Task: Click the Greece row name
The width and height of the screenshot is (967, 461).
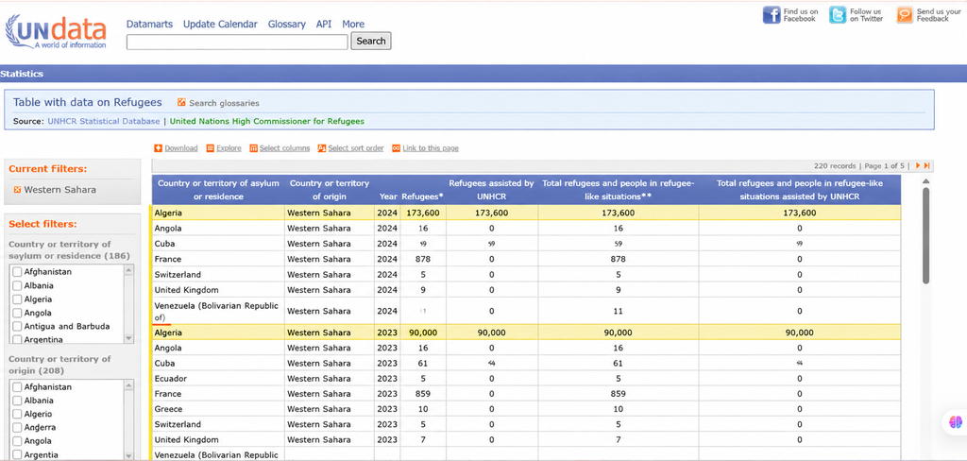Action: (x=168, y=409)
